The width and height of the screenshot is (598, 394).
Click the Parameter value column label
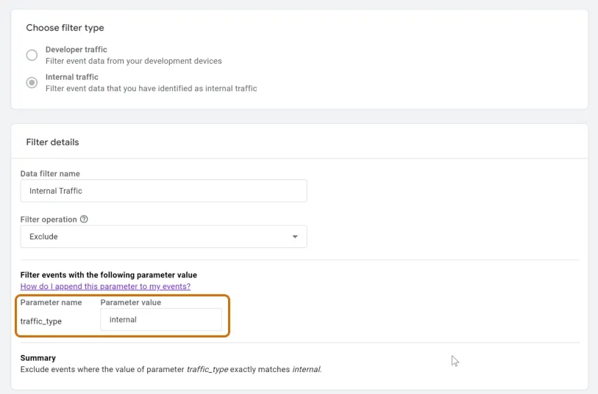pos(131,302)
